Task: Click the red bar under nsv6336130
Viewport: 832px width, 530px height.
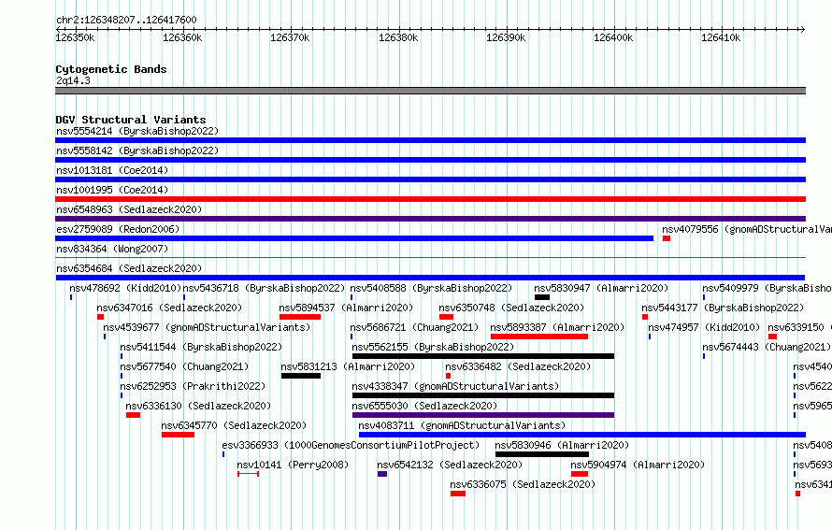Action: [133, 415]
